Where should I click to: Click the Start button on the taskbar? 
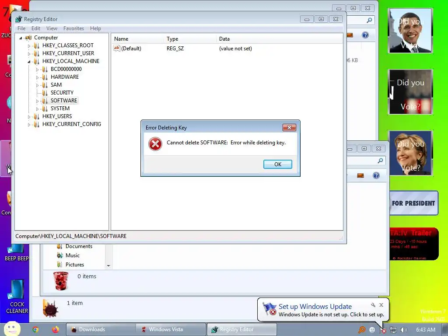[x=12, y=329]
